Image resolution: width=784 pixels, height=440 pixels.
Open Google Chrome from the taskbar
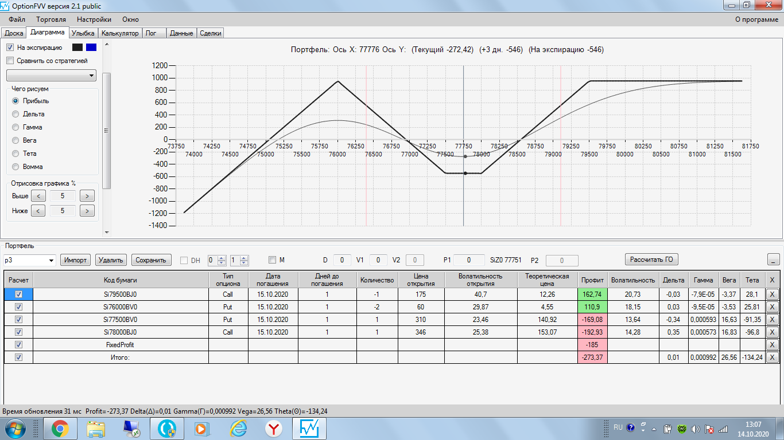(x=60, y=428)
